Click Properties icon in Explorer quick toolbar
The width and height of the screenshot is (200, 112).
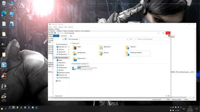(x=58, y=33)
